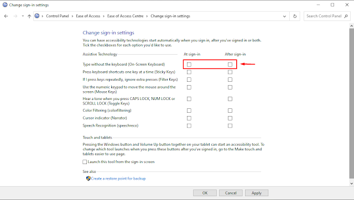Tick Narrator cursor indicator after sign-in
This screenshot has height=200, width=354.
pyautogui.click(x=230, y=118)
